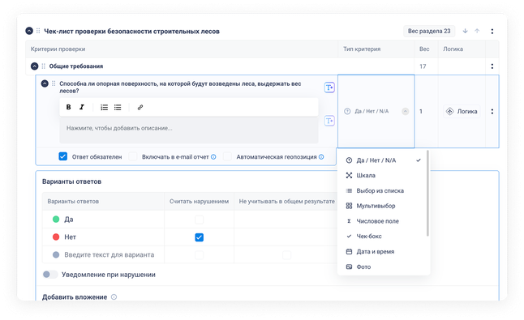This screenshot has height=320, width=524.
Task: Grab drag handle next to checklist title
Action: click(38, 31)
